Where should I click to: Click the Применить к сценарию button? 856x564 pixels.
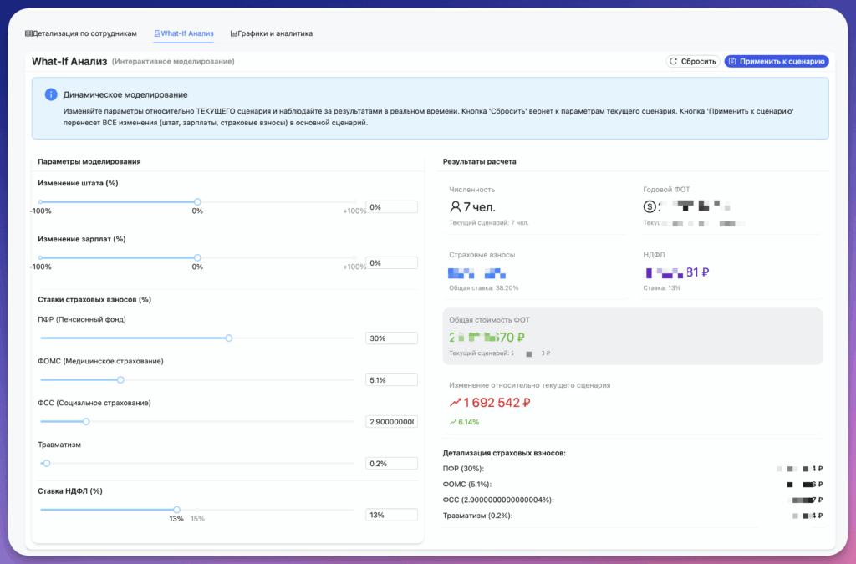pos(777,61)
